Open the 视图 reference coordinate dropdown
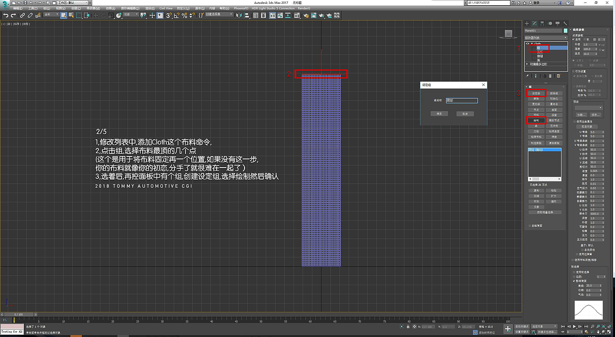 pyautogui.click(x=131, y=15)
